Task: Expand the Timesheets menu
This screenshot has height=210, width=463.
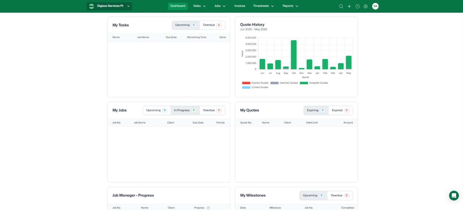Action: pyautogui.click(x=263, y=6)
